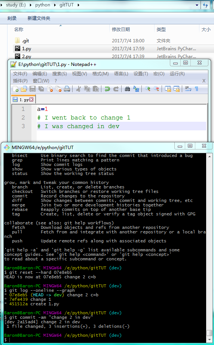The height and width of the screenshot is (345, 214).
Task: Open Find with the binoculars icon
Action: (x=127, y=89)
